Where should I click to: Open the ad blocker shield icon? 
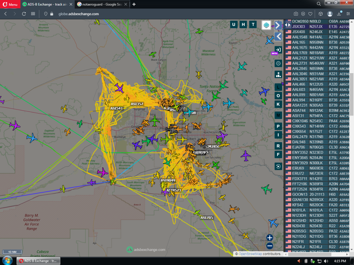point(303,14)
